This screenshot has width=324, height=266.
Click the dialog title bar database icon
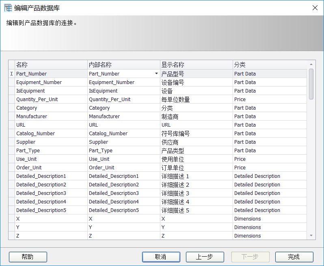(x=8, y=8)
